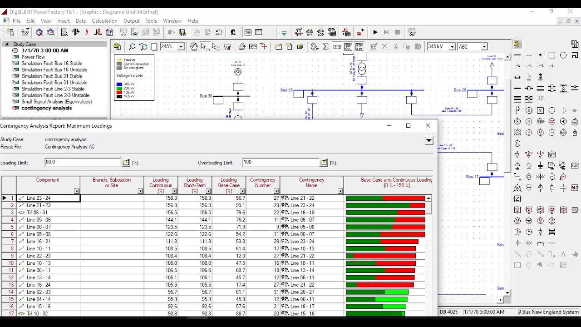Click the green down-triangle toolbar icon
581x327 pixels.
pos(284,33)
